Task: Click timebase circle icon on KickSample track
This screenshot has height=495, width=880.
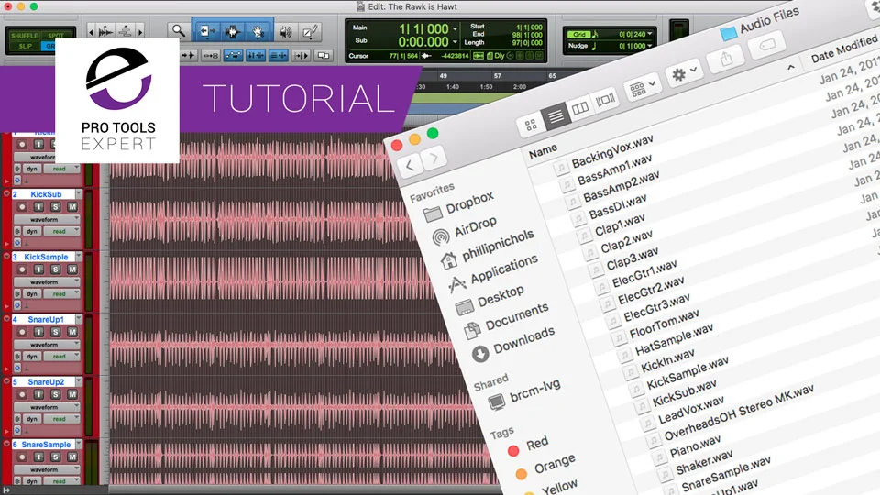Action: point(17,305)
